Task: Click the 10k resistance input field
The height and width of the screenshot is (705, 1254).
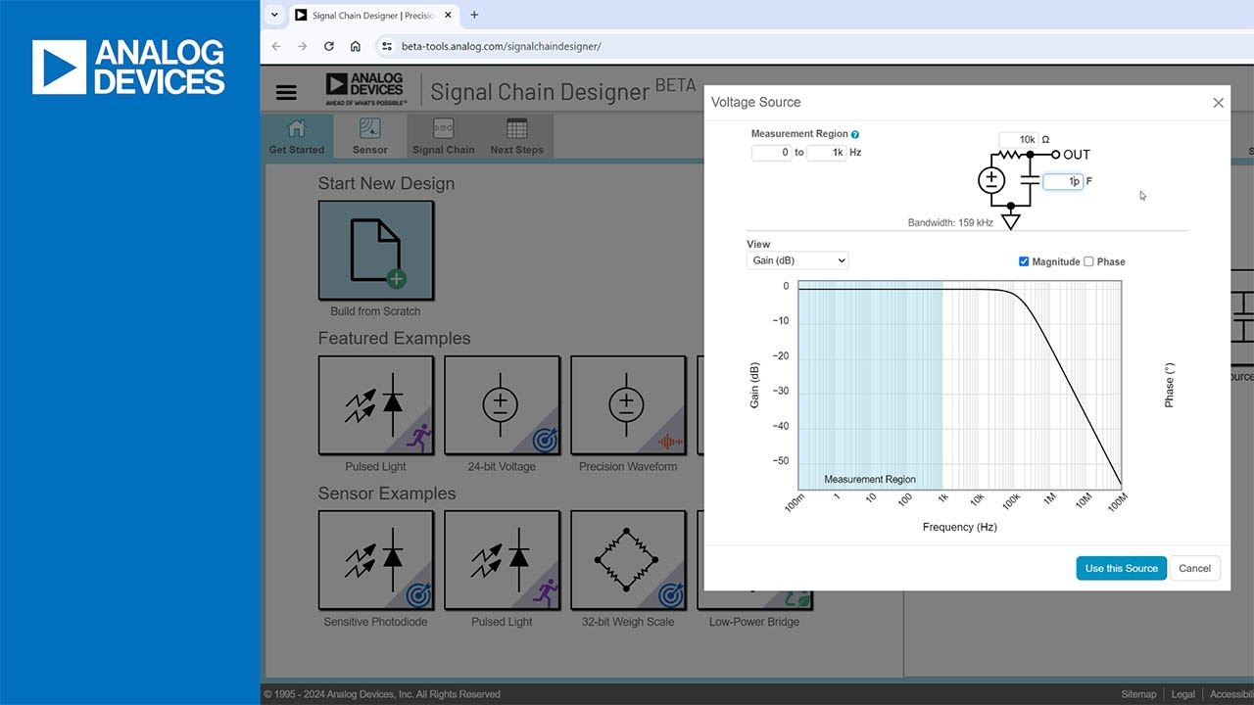Action: pyautogui.click(x=1019, y=140)
